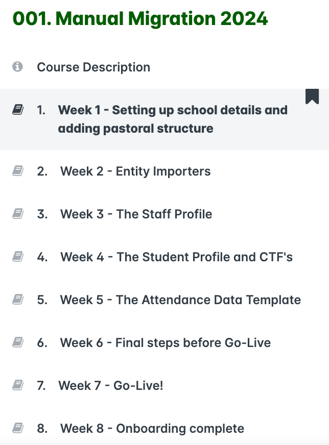Go to Week 8 - Onboarding complete
Image resolution: width=329 pixels, height=445 pixels.
point(152,428)
